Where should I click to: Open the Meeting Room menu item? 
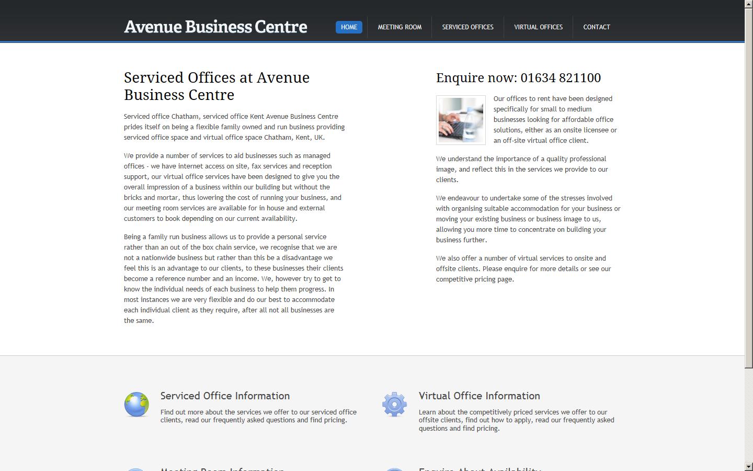400,27
